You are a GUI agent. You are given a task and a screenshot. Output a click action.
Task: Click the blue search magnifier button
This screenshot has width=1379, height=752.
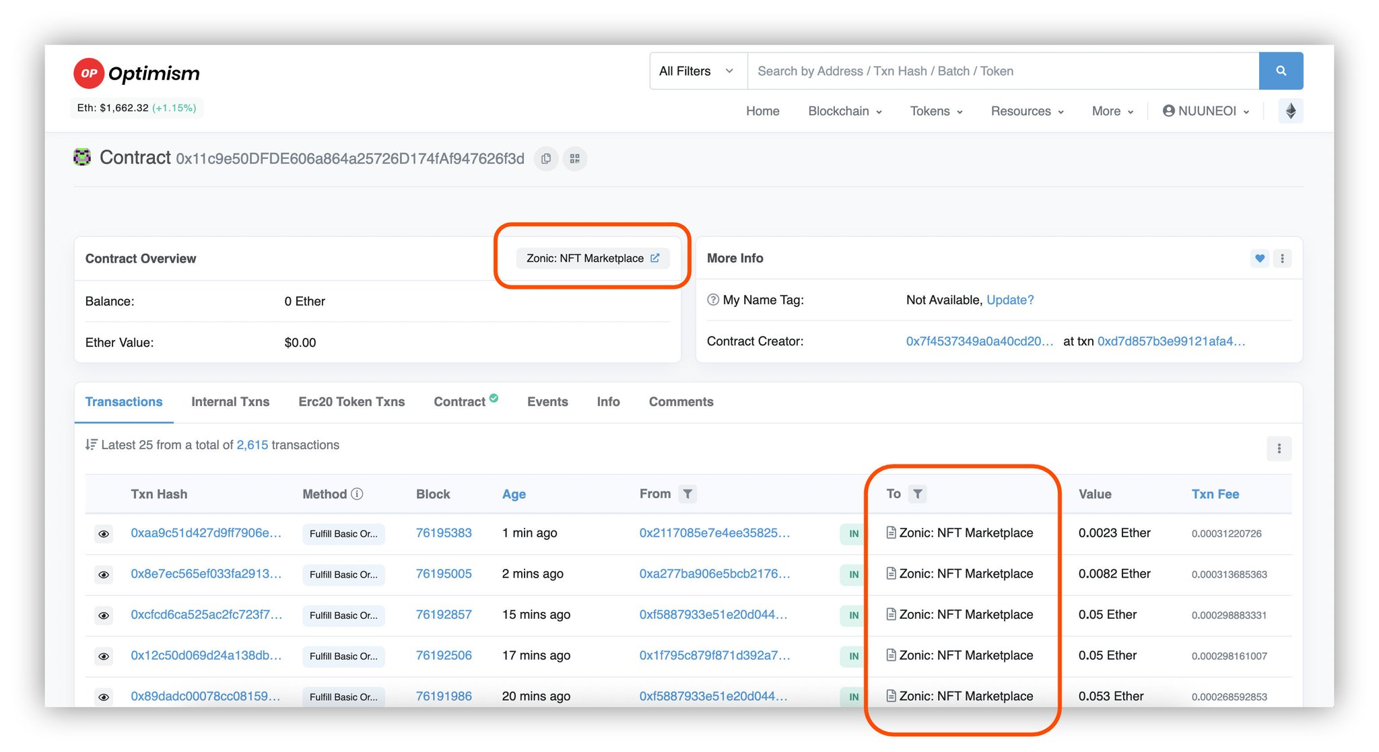click(1281, 71)
